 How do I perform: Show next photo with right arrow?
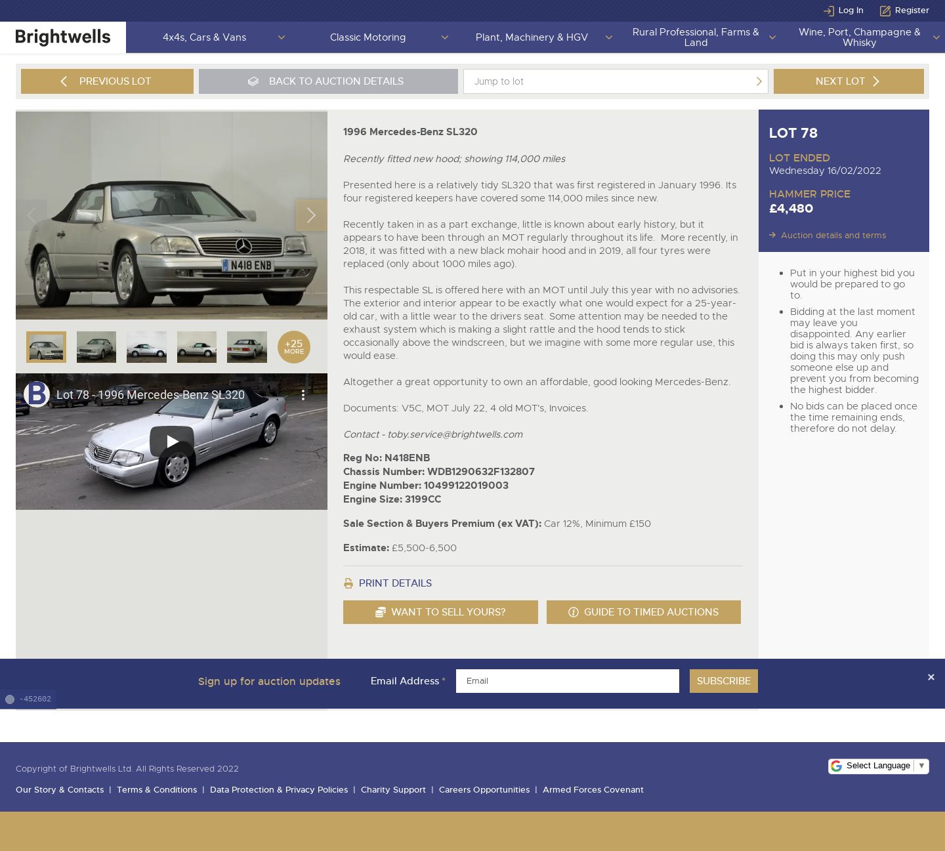point(311,215)
